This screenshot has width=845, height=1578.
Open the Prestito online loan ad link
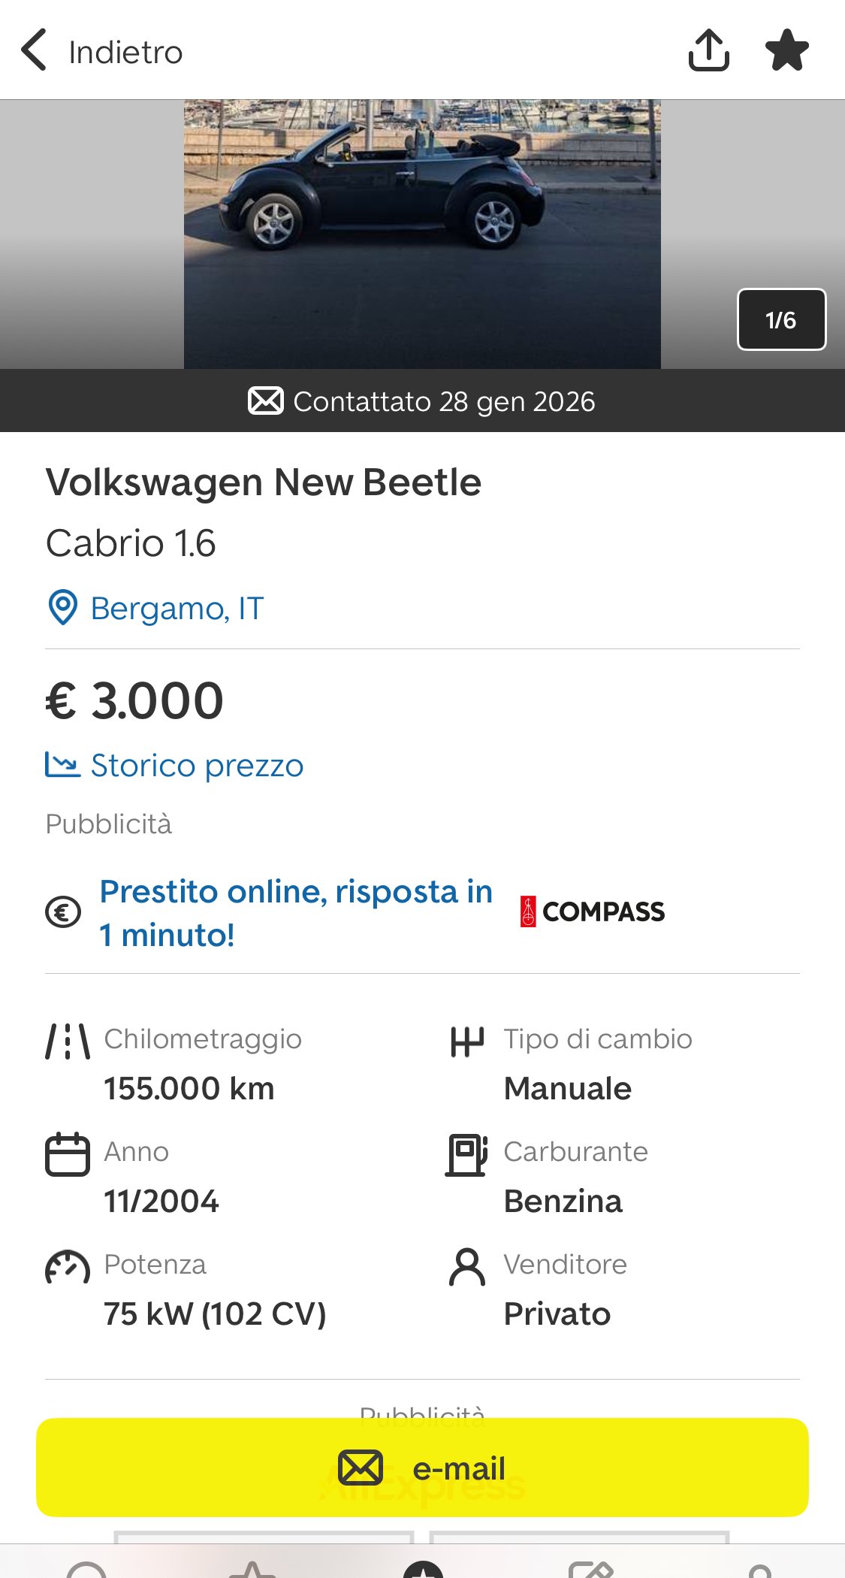coord(296,912)
